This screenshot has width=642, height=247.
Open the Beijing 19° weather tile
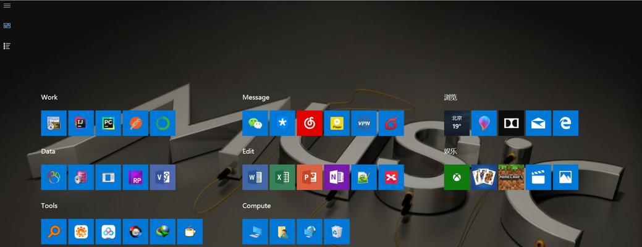tap(457, 123)
